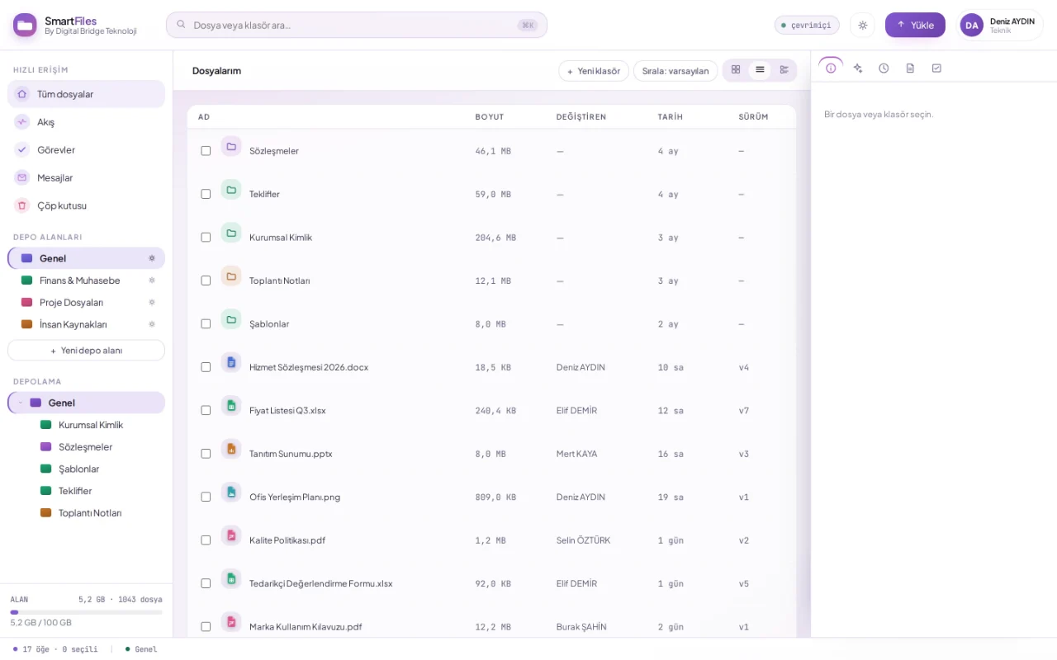The height and width of the screenshot is (660, 1057).
Task: Select Finans & Muhasebe depo alanı
Action: click(x=86, y=280)
